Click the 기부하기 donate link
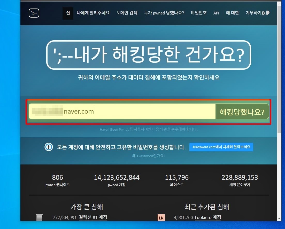This screenshot has width=285, height=229. 253,13
